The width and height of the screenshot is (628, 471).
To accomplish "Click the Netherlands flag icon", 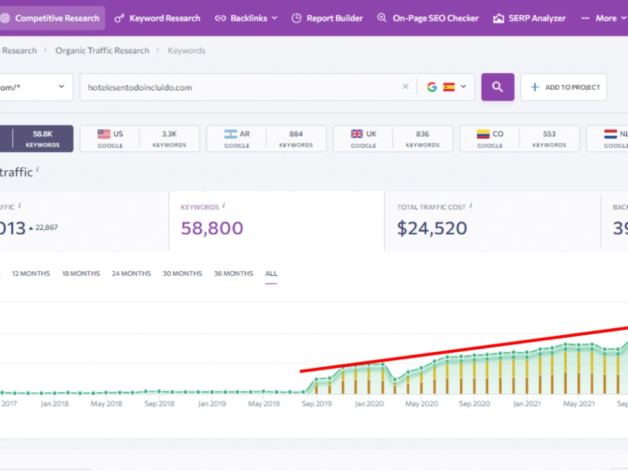I will tap(610, 134).
